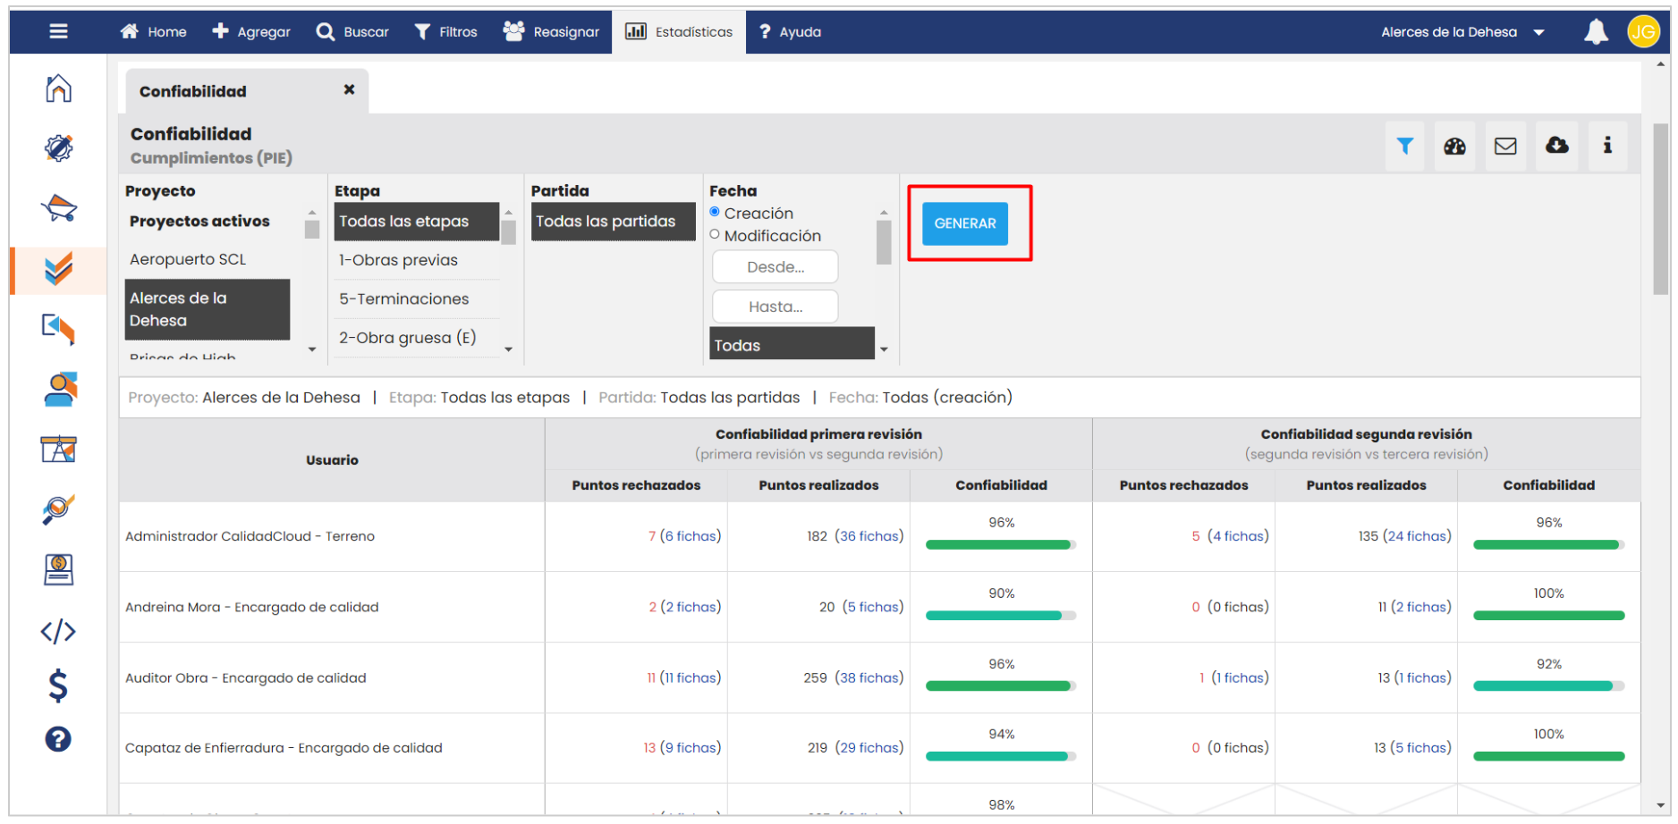Viewport: 1678px width, 824px height.
Task: Toggle the hamburger menu
Action: click(58, 32)
